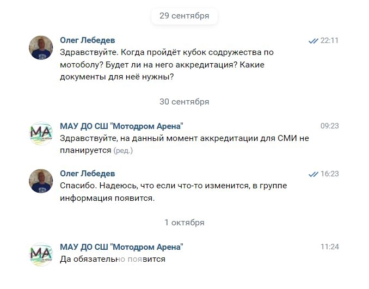Open Олег Лебедев's name link on the 16:23 message
This screenshot has height=289, width=369.
tap(87, 174)
